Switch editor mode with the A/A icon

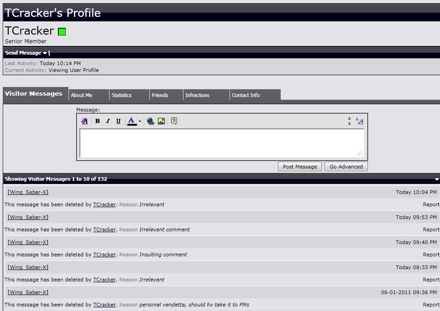(360, 121)
